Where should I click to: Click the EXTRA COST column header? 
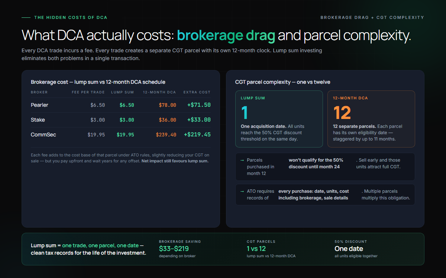(197, 92)
